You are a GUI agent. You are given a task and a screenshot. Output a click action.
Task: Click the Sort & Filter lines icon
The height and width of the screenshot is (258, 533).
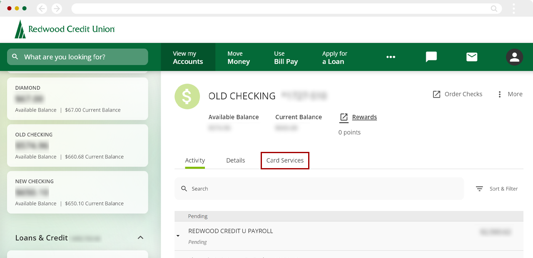479,189
